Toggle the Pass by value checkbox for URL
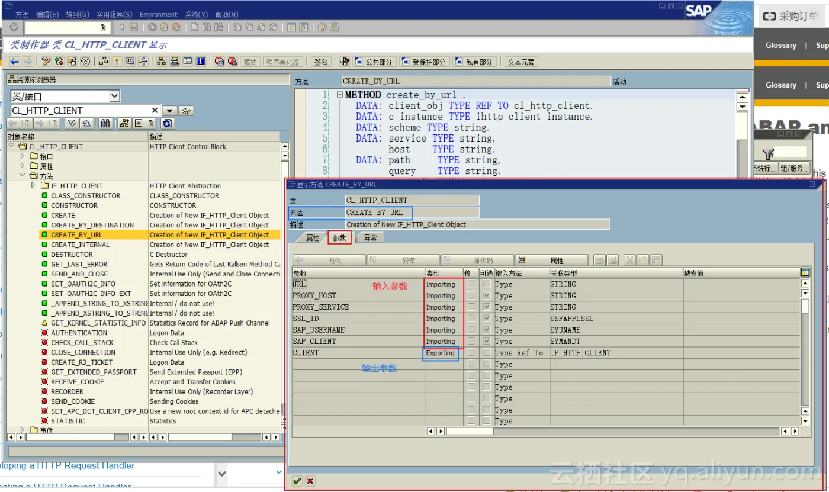 pos(471,284)
